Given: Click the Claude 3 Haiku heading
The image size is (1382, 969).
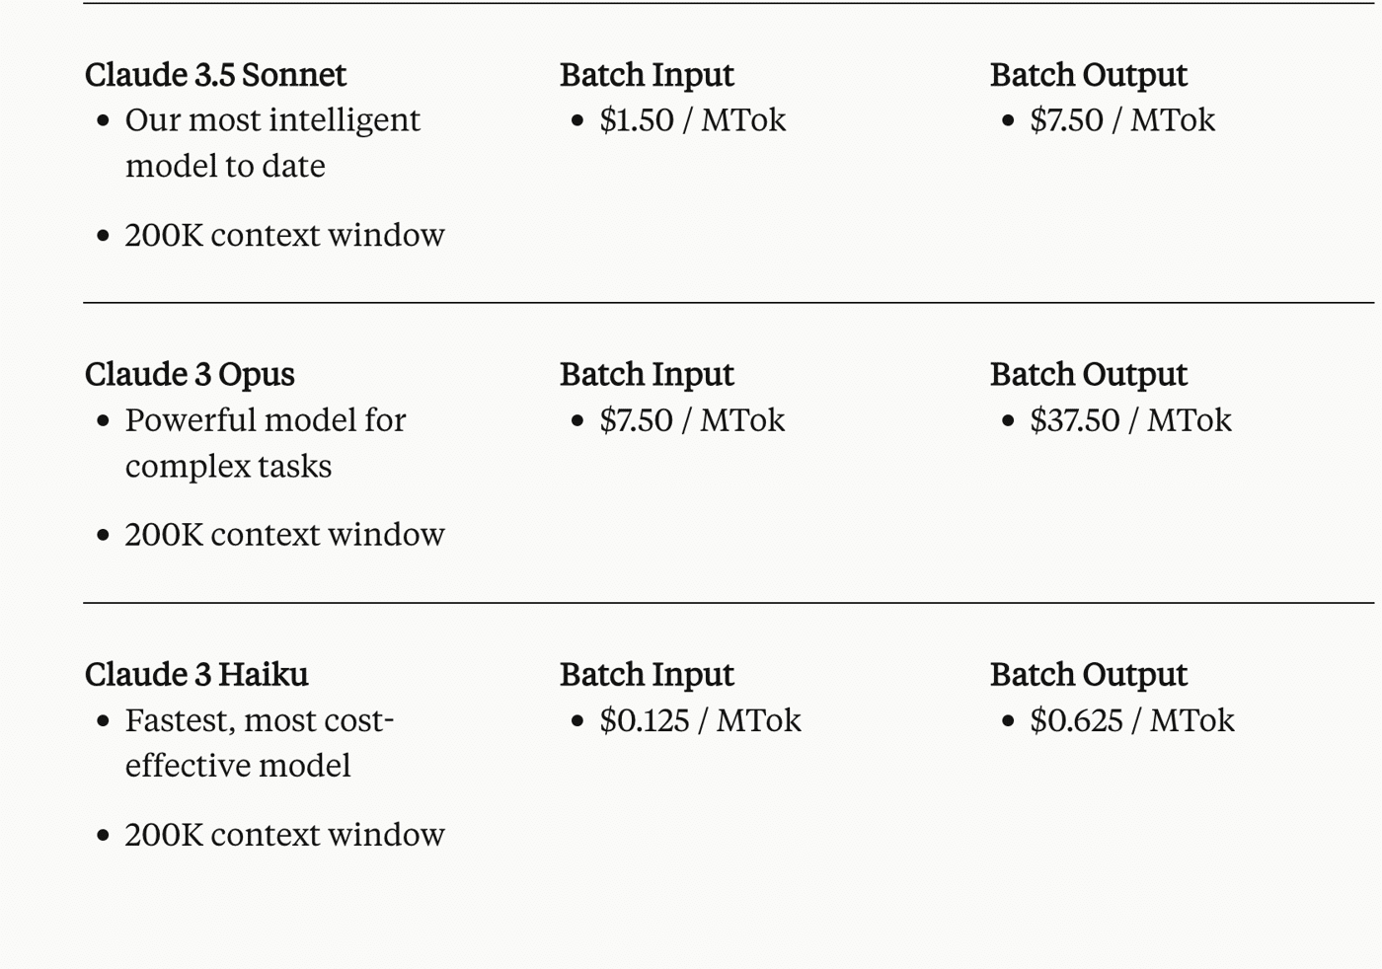Looking at the screenshot, I should point(196,675).
